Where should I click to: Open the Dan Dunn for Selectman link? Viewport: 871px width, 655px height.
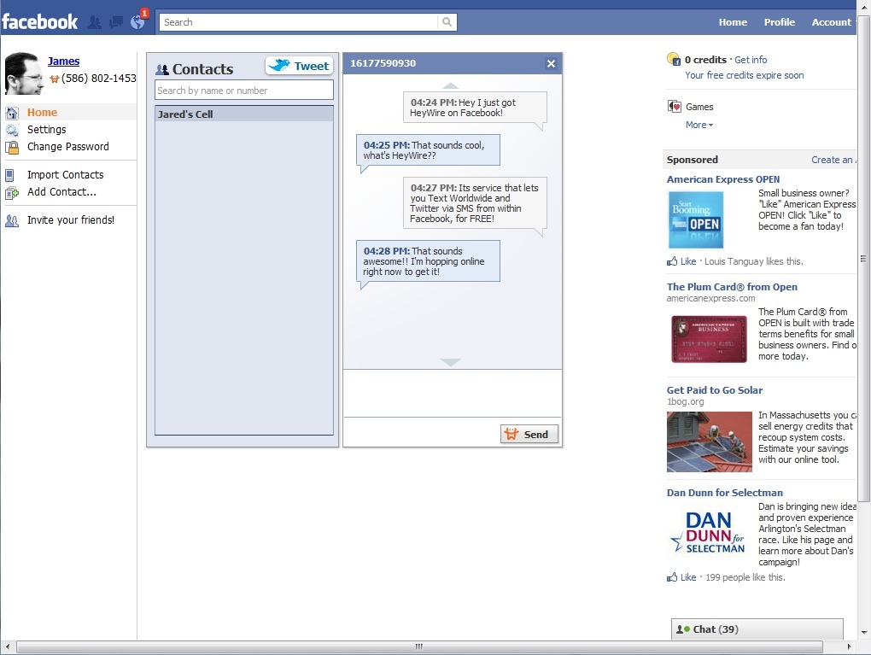point(725,493)
